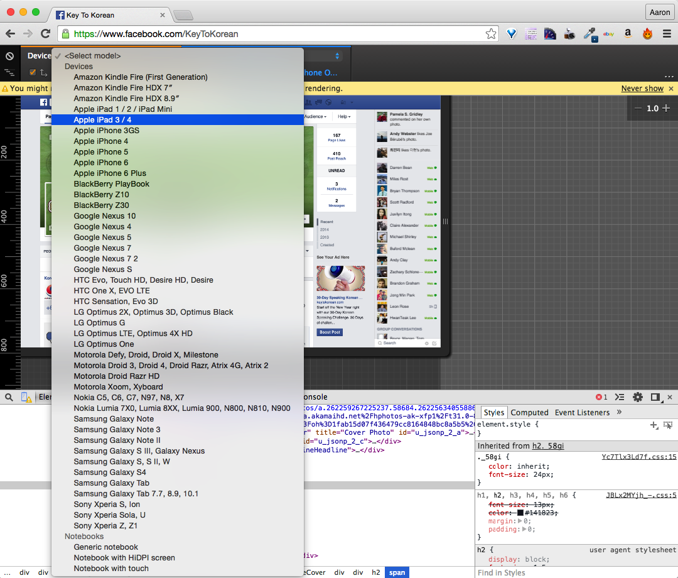Screen dimensions: 678x578
Task: Bookmark this page with the star icon
Action: tap(491, 34)
